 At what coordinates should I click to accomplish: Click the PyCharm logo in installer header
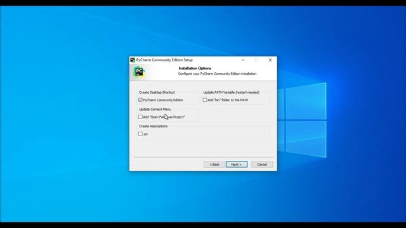139,72
